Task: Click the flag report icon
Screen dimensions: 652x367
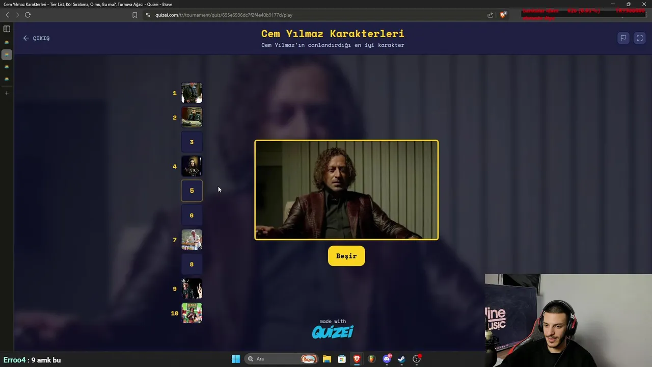Action: pos(623,38)
